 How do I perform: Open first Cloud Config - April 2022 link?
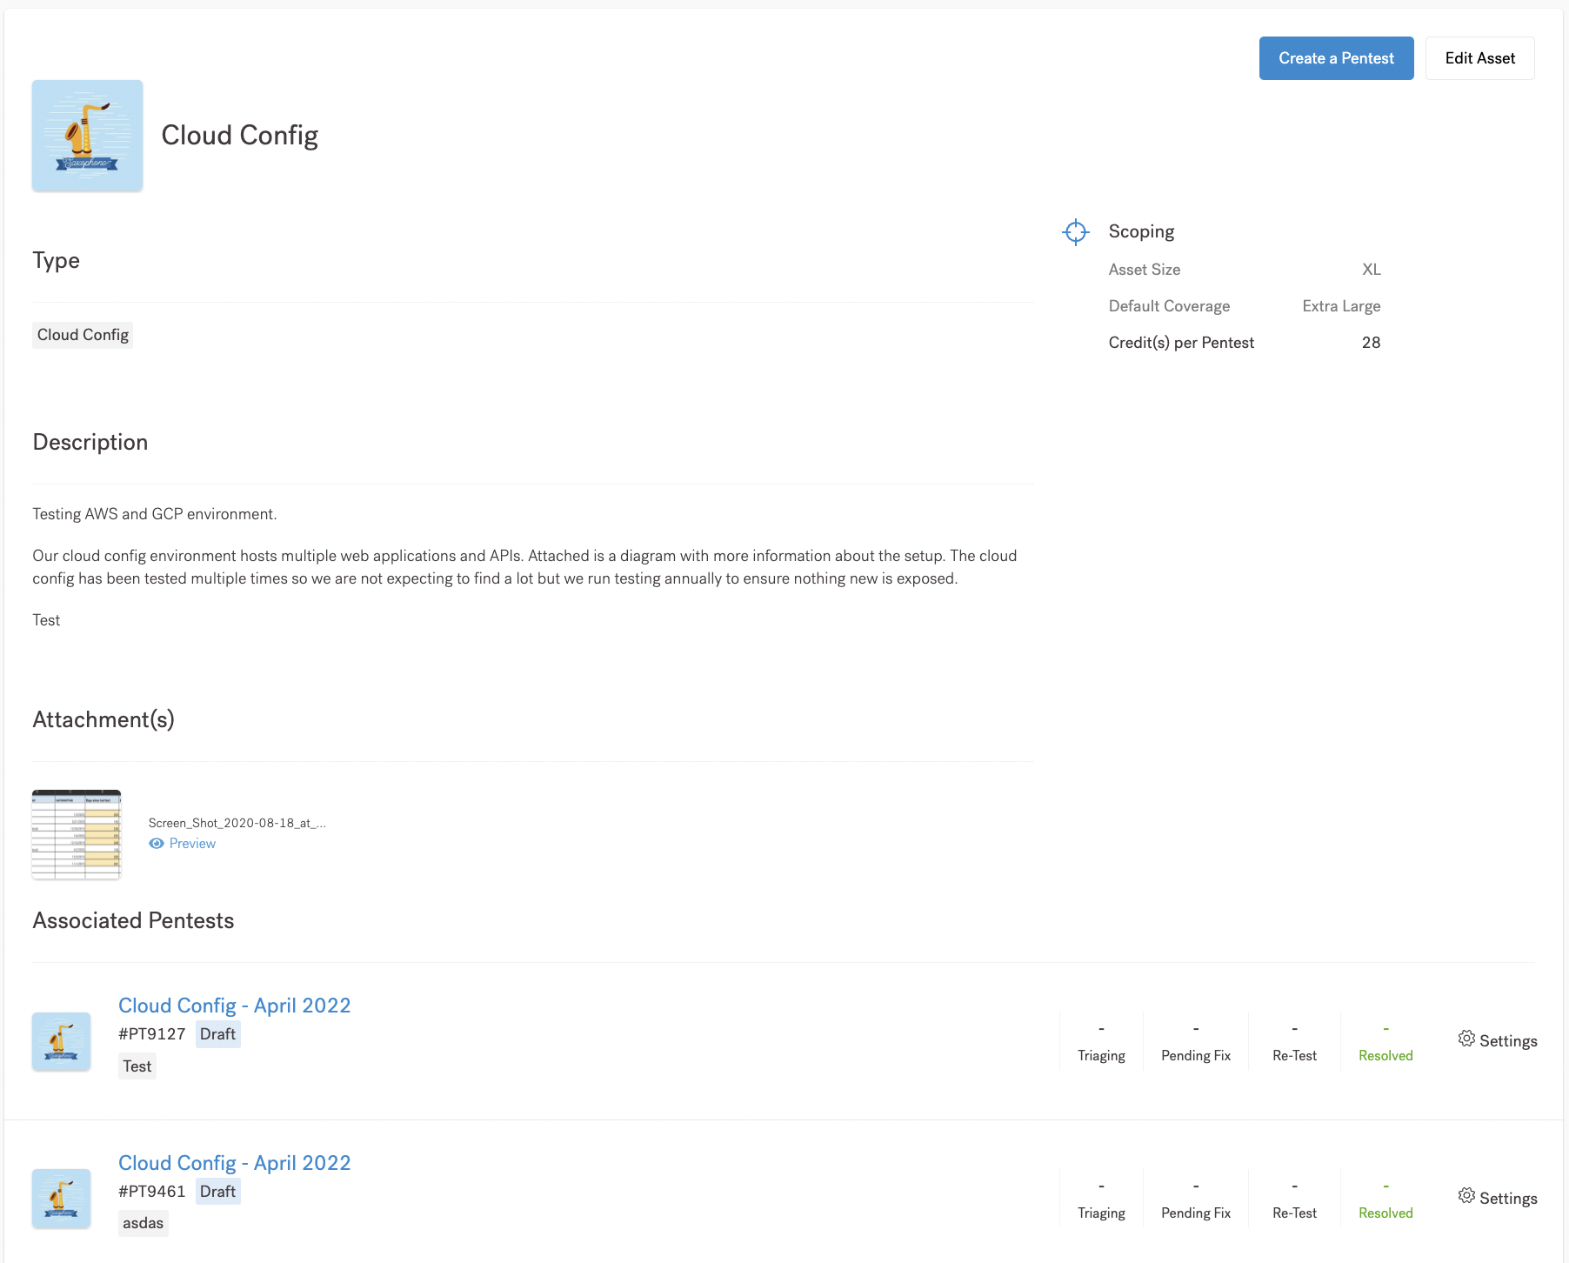point(235,1006)
